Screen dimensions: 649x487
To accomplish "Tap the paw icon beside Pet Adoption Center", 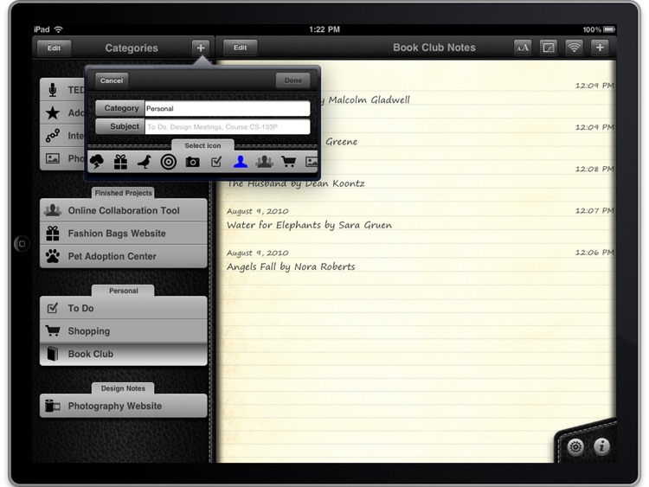I will coord(53,256).
